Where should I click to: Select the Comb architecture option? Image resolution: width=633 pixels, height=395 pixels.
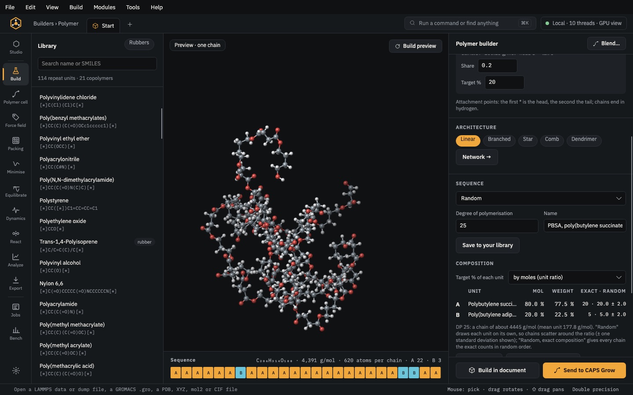pos(552,140)
